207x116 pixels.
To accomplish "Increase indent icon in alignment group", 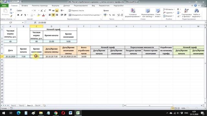I will pos(65,15).
